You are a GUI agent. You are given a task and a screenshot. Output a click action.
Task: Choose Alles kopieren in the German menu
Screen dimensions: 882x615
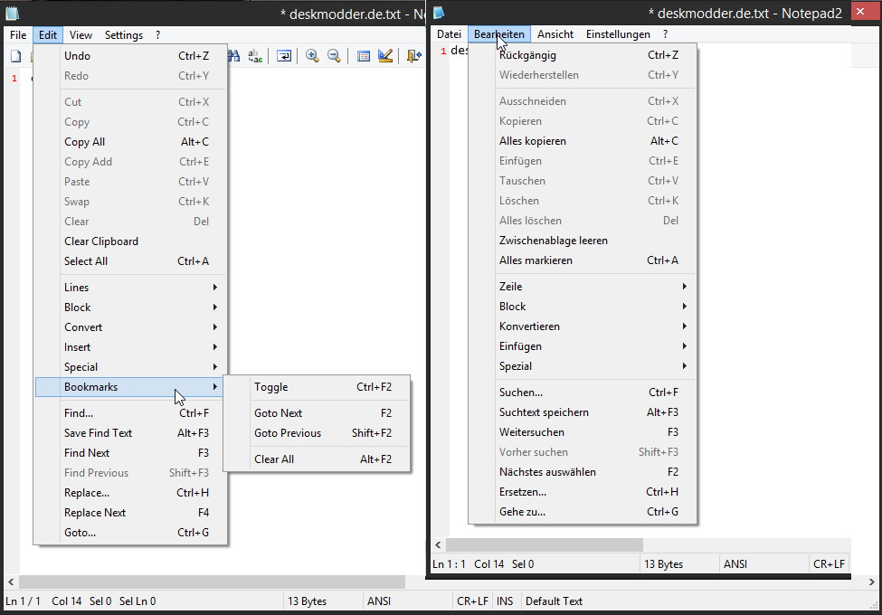tap(583, 141)
